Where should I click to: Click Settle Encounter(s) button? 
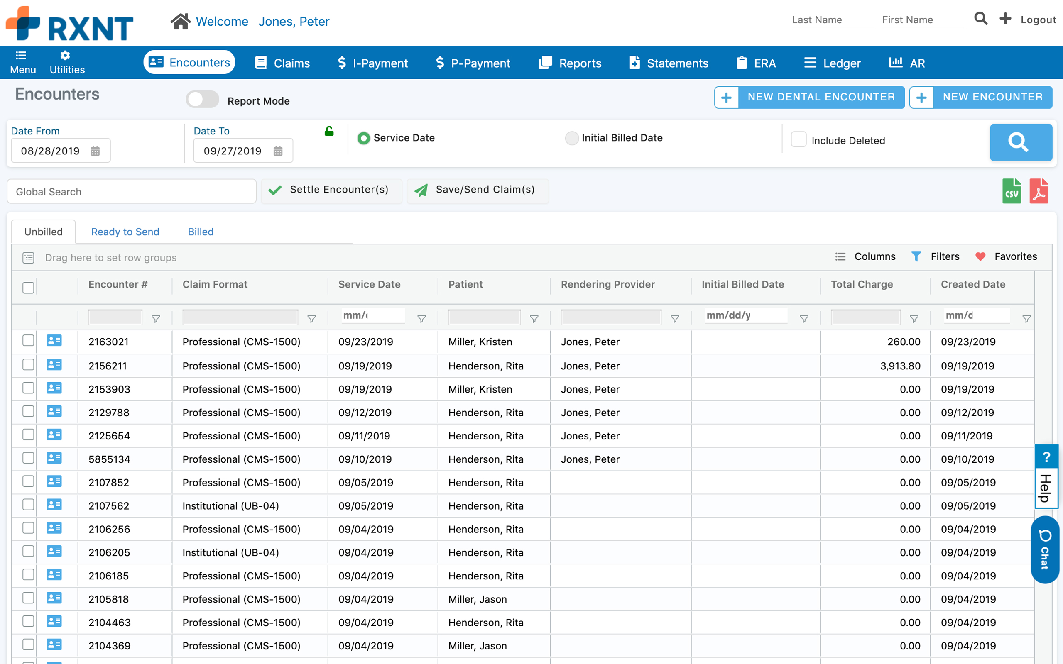coord(331,190)
